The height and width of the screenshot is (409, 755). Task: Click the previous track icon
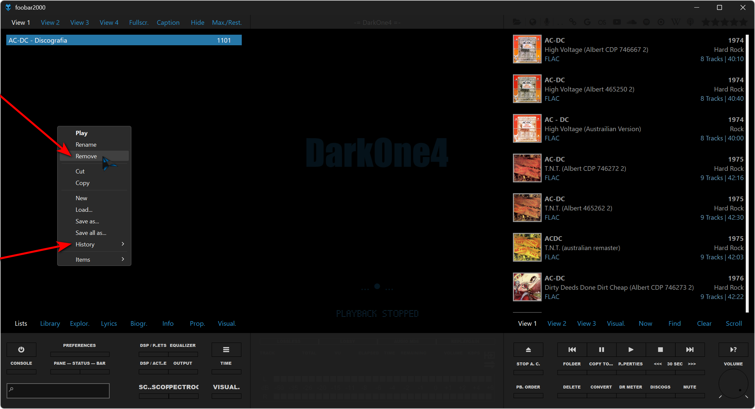pos(572,350)
